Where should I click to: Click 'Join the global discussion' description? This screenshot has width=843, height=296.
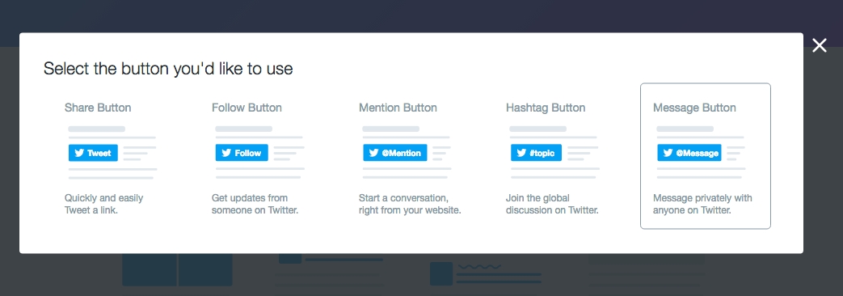(x=552, y=204)
